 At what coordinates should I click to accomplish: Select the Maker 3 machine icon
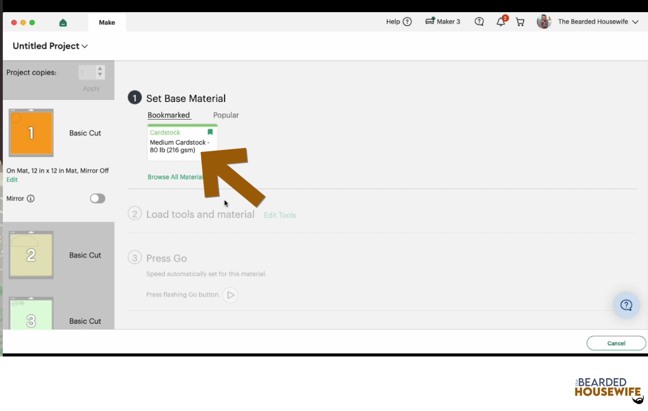click(x=430, y=21)
